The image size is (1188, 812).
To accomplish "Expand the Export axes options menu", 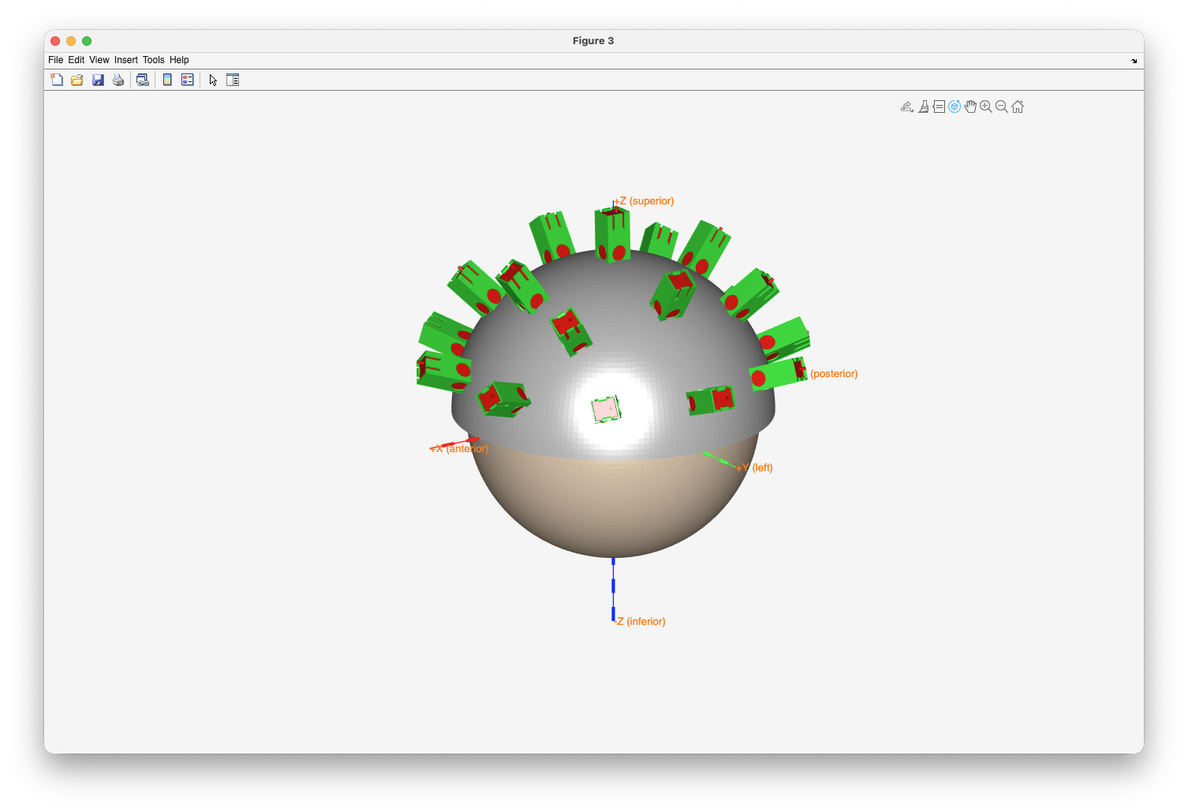I will point(907,107).
